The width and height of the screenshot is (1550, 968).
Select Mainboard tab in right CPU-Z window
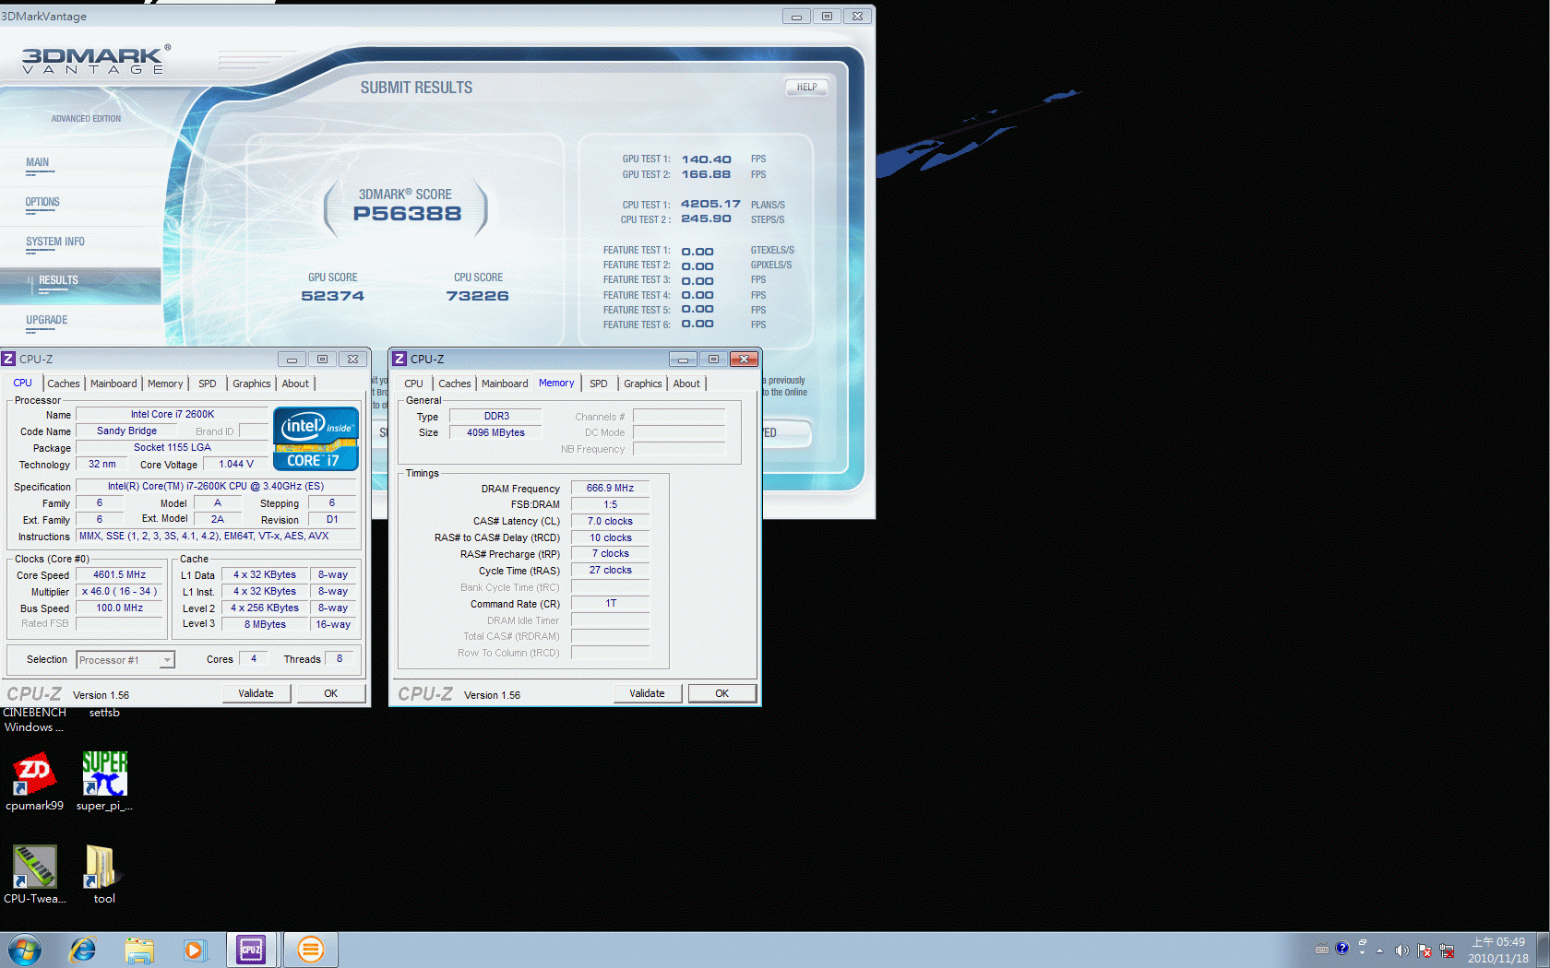tap(505, 384)
